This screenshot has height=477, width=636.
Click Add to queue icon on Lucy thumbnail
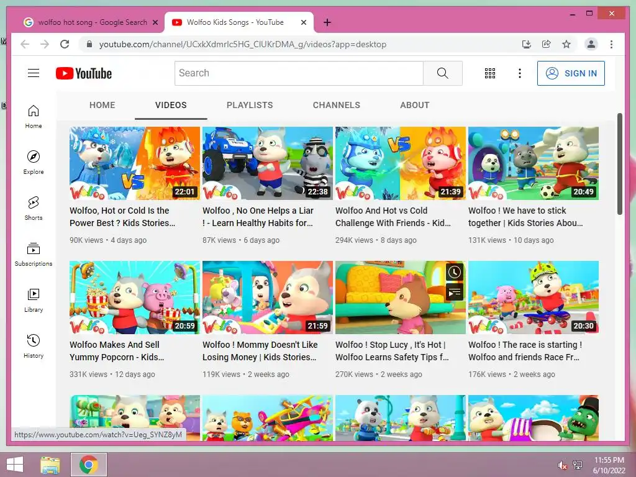(x=455, y=292)
